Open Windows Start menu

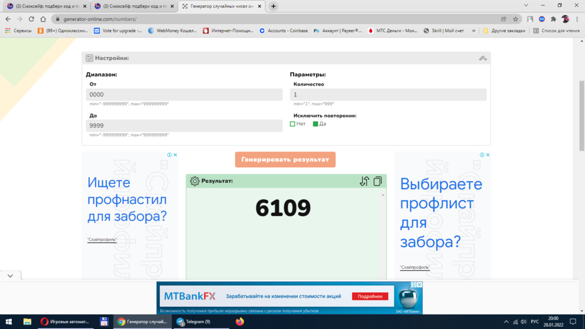point(9,321)
